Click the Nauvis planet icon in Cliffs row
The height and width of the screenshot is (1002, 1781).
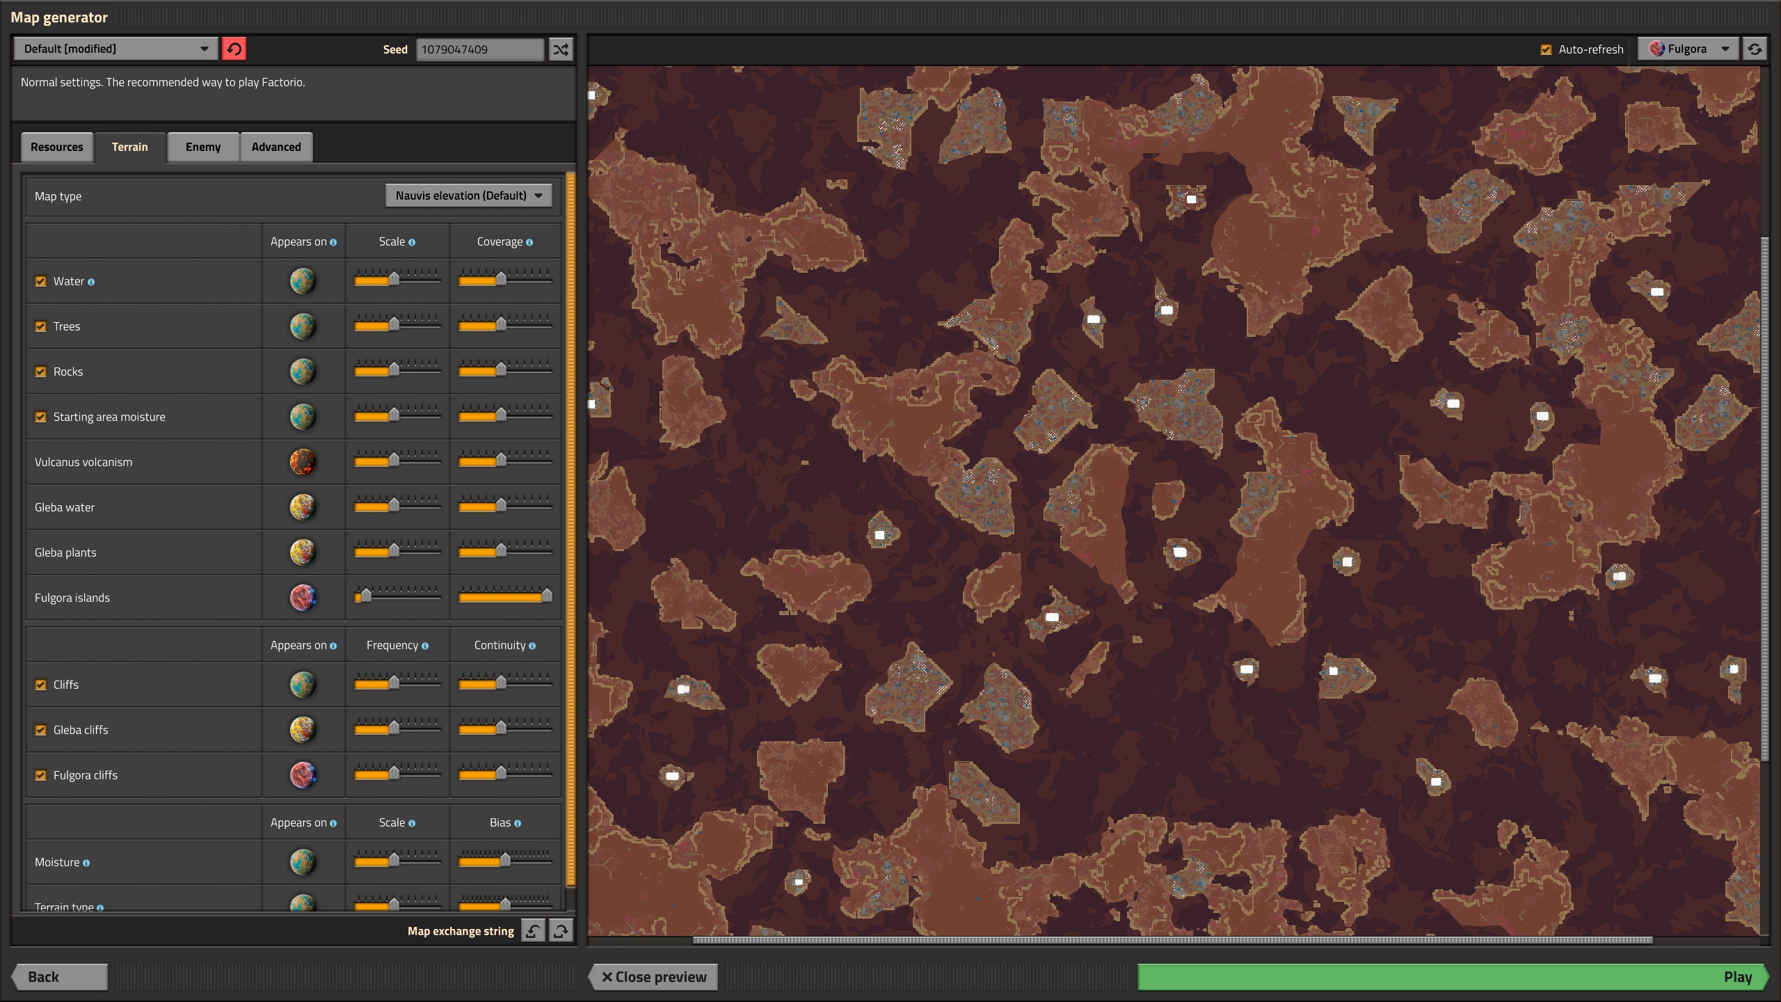(x=303, y=685)
